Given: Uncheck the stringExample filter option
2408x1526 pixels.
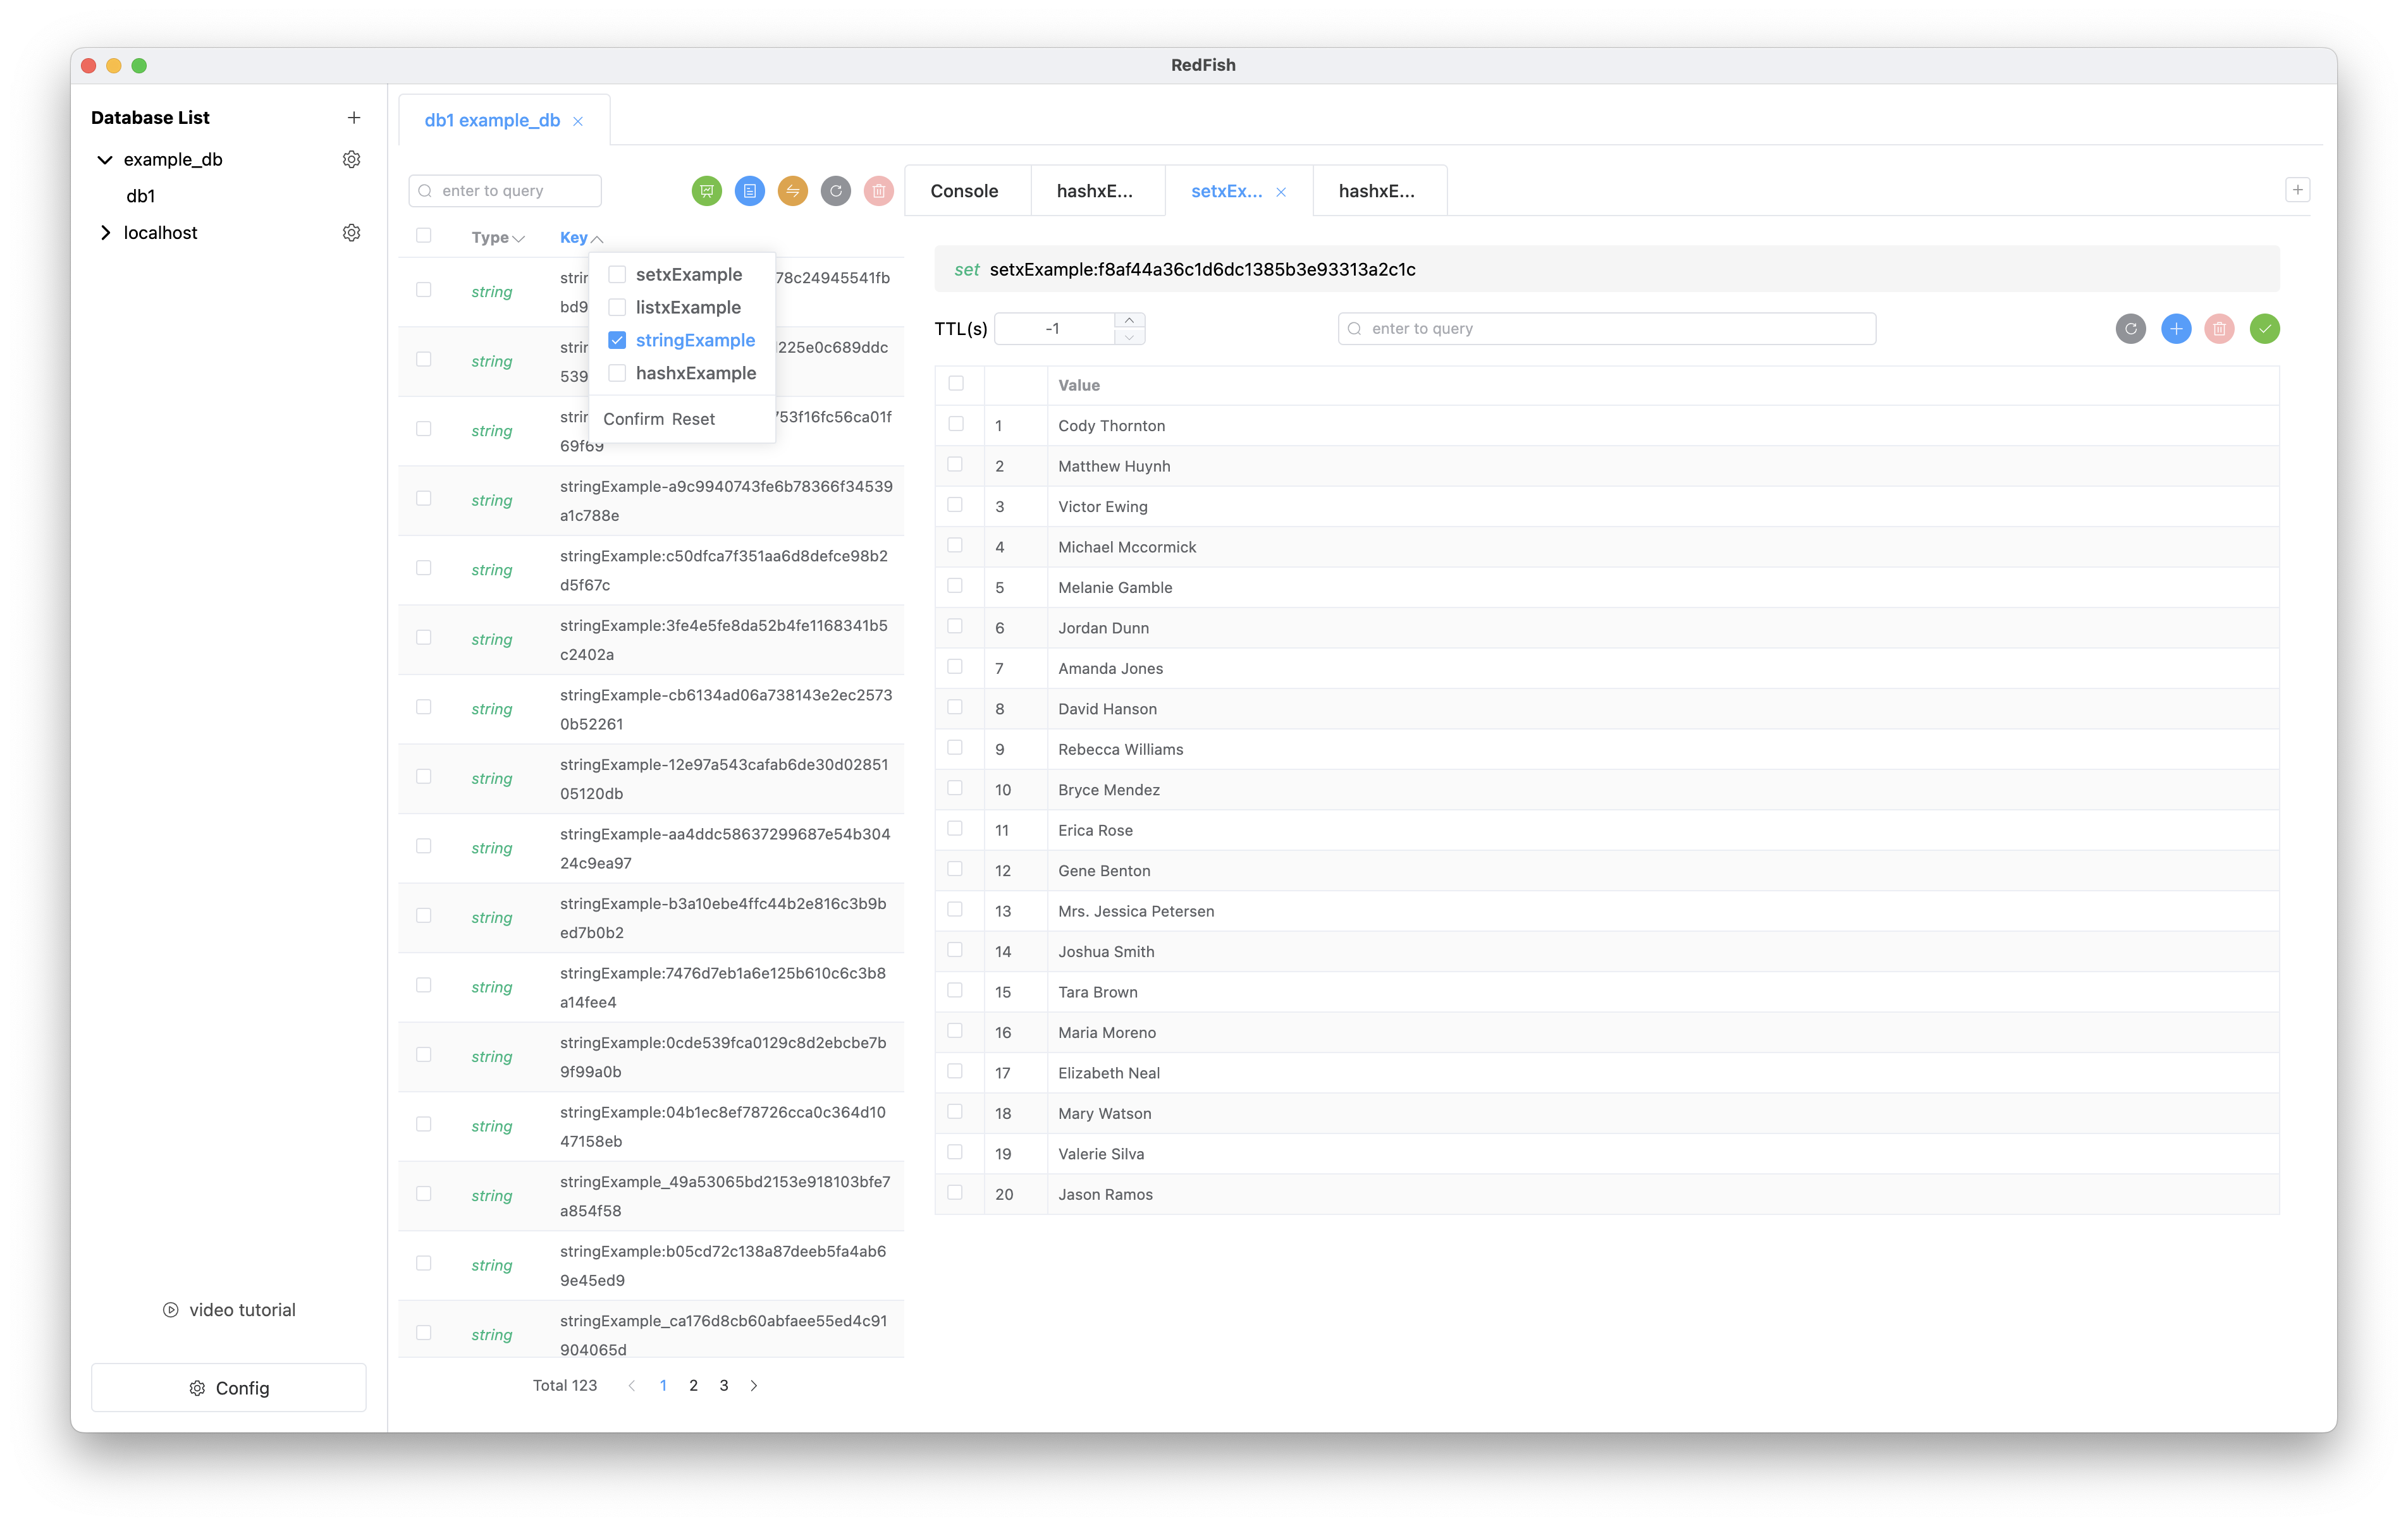Looking at the screenshot, I should point(617,341).
